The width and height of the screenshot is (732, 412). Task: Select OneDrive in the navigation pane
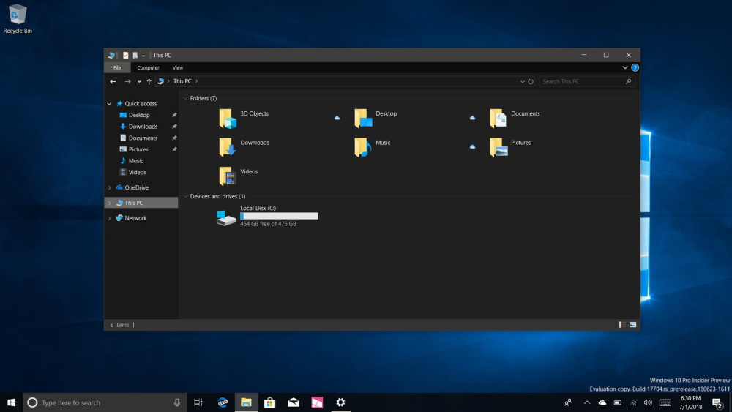tap(136, 187)
